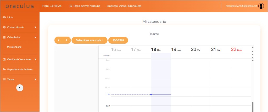The image size is (268, 112).
Task: Click scroll-up arrow beside All Day row
Action: point(253,54)
